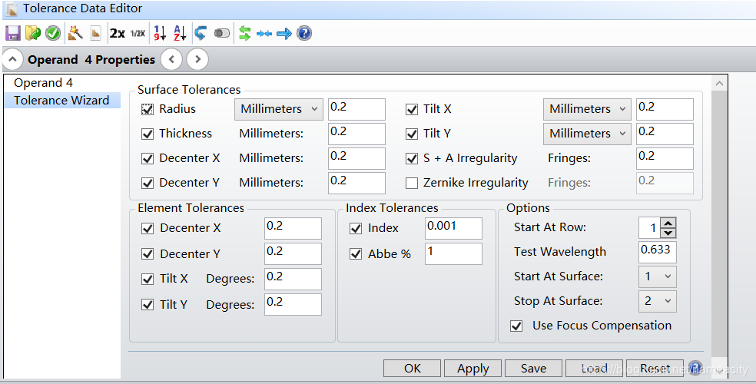Click the Apply button
756x384 pixels.
(x=473, y=369)
